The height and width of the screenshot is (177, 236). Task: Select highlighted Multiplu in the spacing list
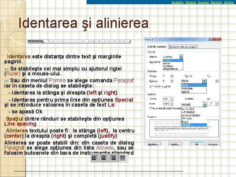click(x=194, y=125)
